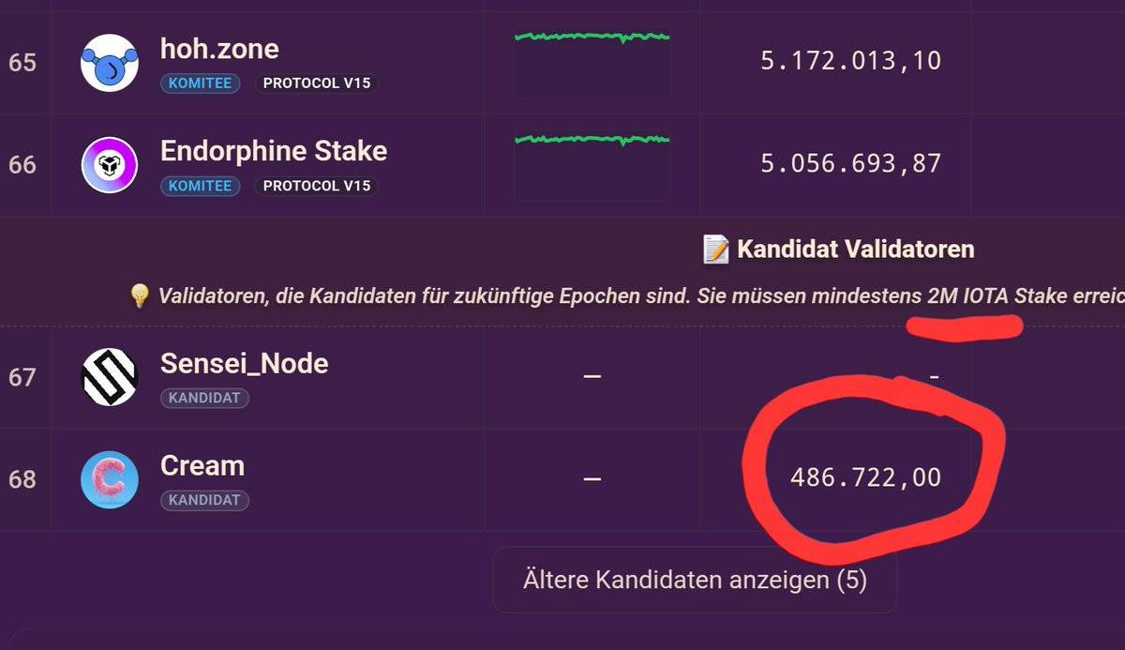The width and height of the screenshot is (1125, 650).
Task: Click the Endorphine Stake validator logo
Action: (x=110, y=165)
